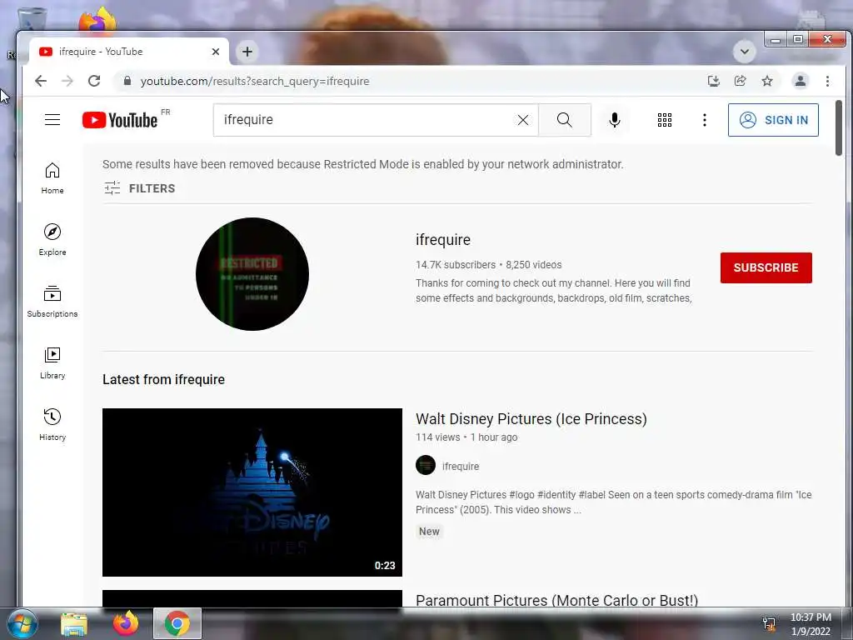Start voice search with the microphone icon
The image size is (853, 640).
(615, 120)
